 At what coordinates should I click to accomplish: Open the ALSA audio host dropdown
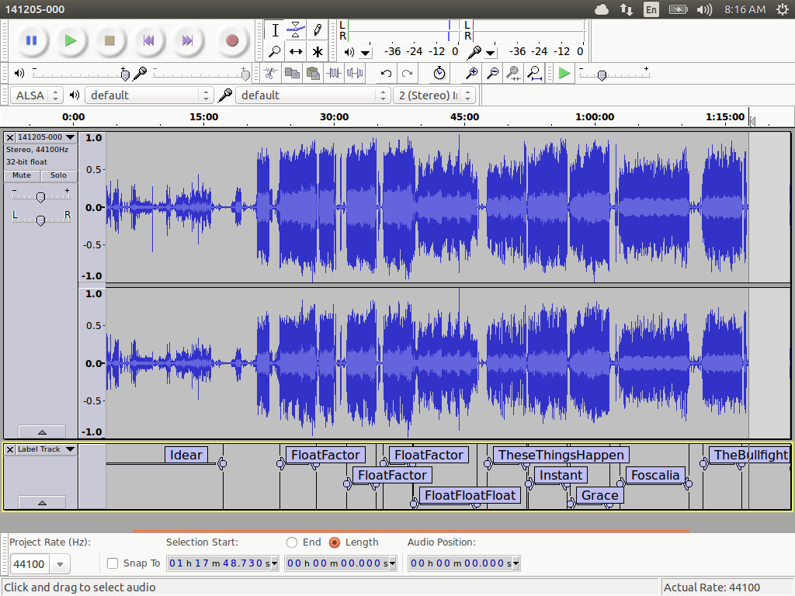[x=36, y=95]
